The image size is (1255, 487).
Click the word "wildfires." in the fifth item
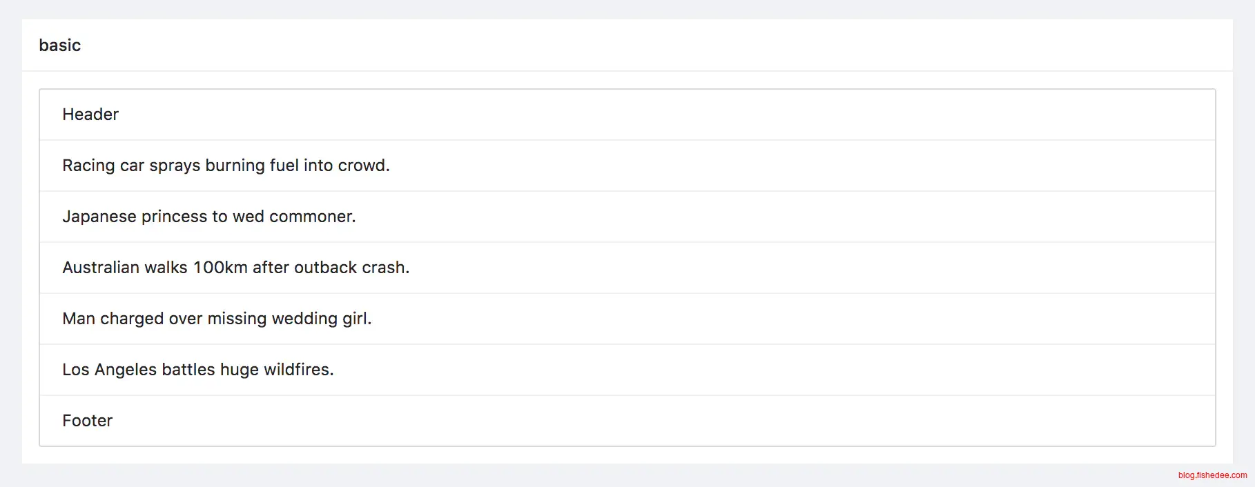(x=298, y=370)
